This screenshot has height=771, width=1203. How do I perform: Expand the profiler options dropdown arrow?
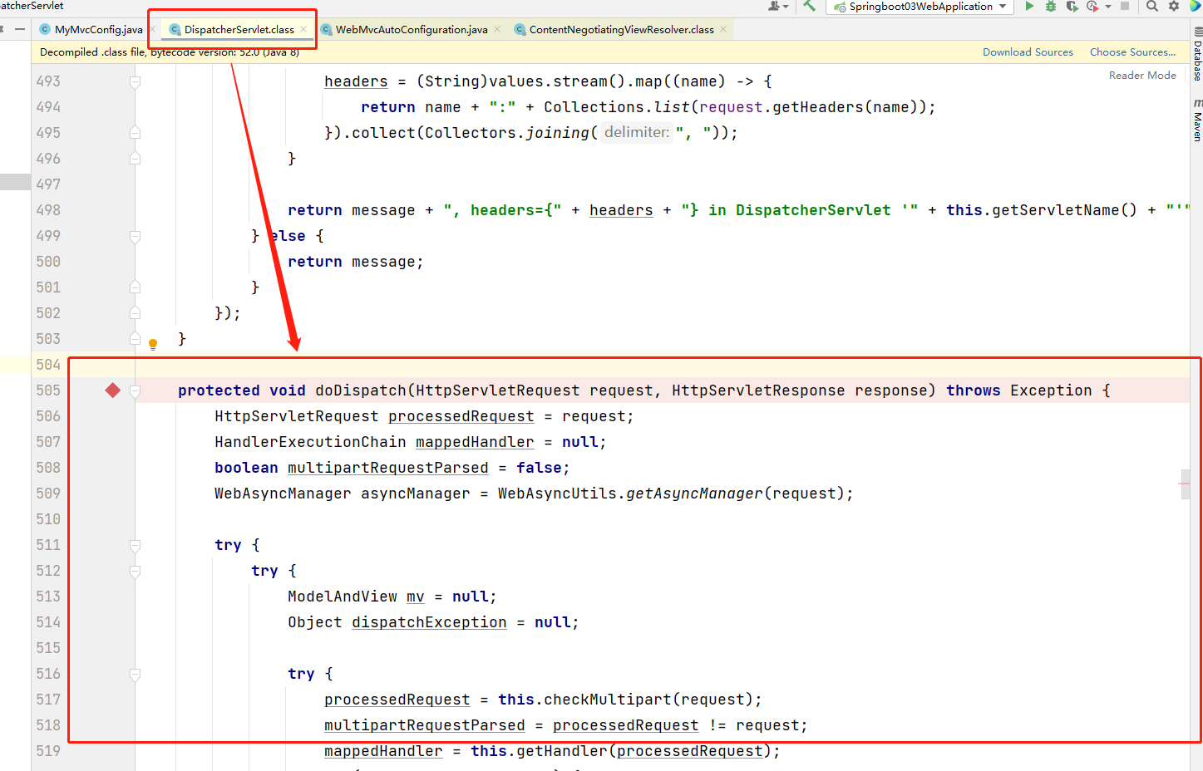(x=1108, y=7)
